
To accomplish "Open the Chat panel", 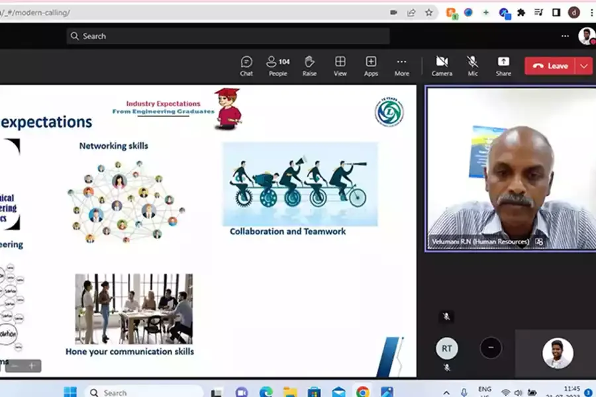I will click(x=246, y=65).
